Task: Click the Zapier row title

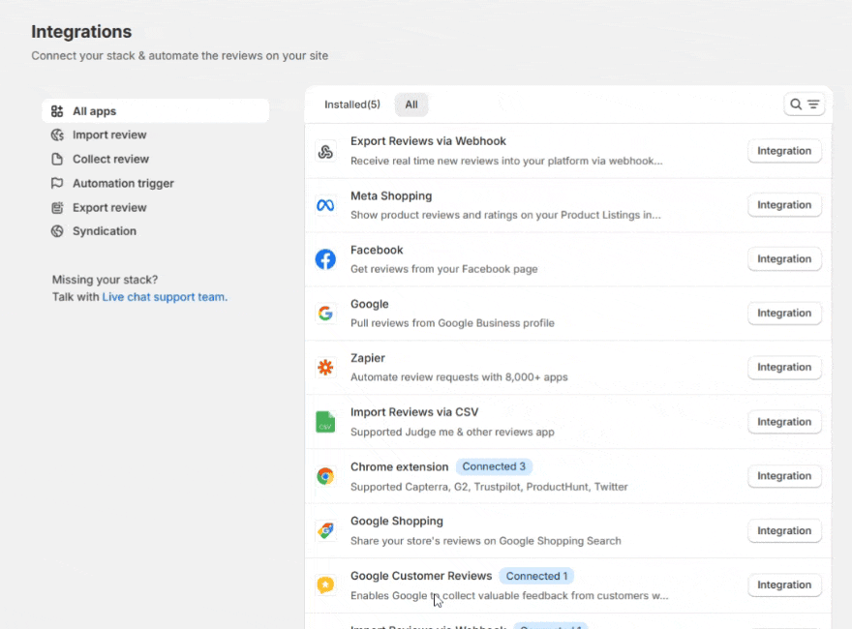Action: [x=368, y=358]
